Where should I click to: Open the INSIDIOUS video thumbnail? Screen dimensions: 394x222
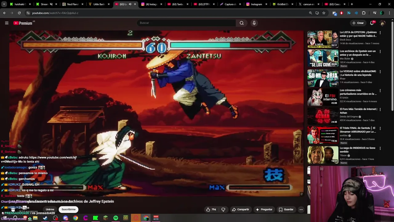tap(323, 155)
